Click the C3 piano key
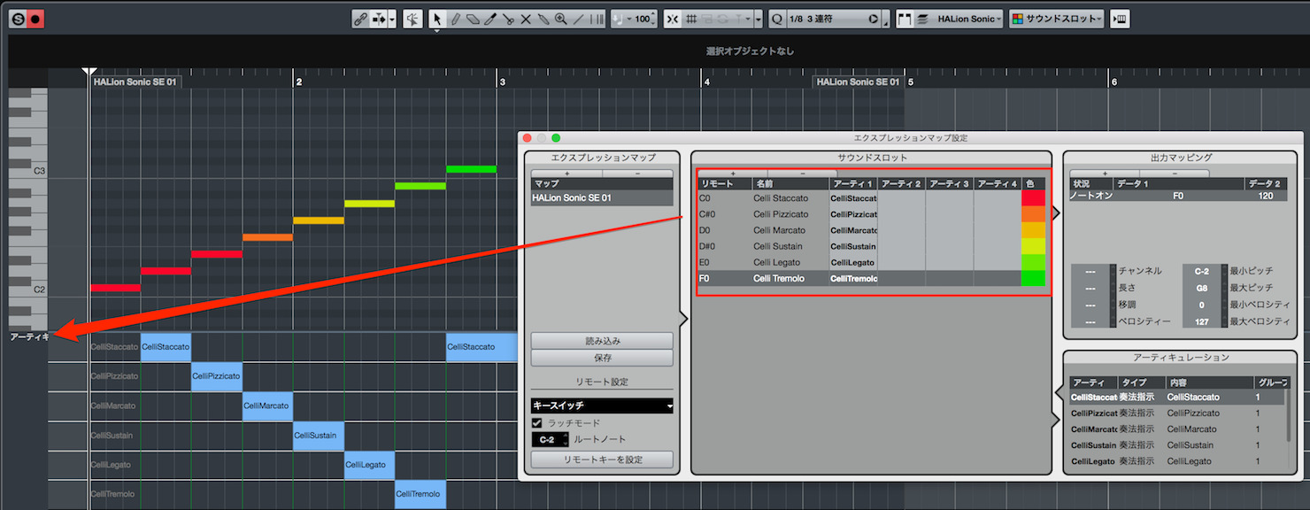The height and width of the screenshot is (510, 1310). point(27,171)
